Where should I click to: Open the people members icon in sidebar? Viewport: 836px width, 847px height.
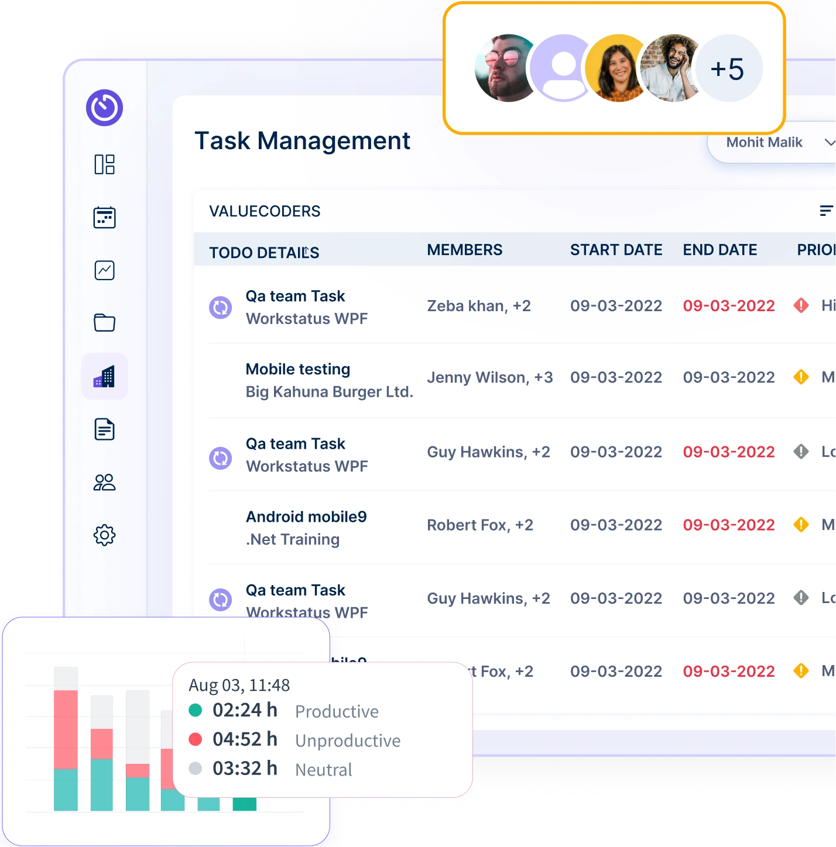pos(104,483)
